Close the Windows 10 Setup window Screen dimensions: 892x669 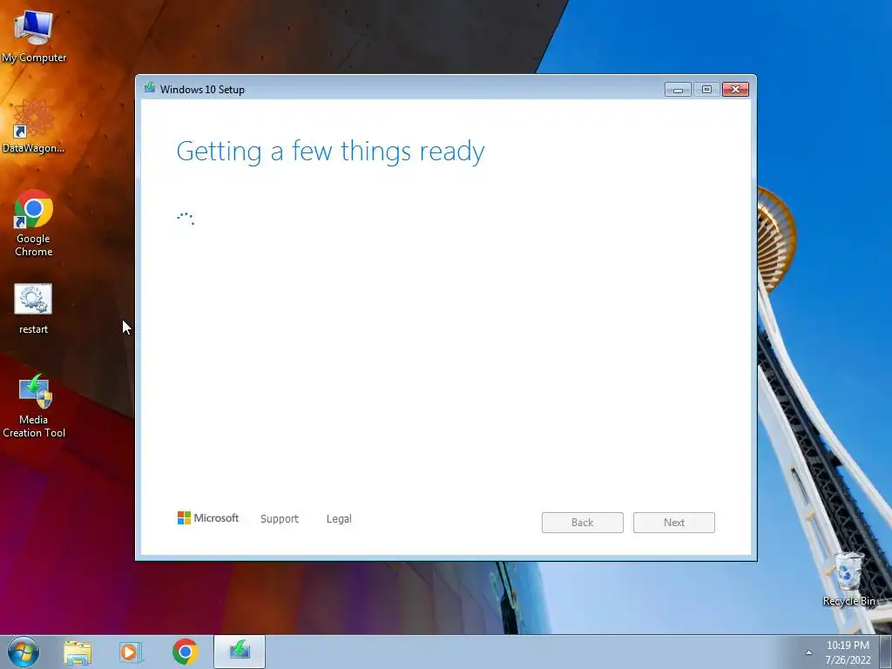pos(735,90)
